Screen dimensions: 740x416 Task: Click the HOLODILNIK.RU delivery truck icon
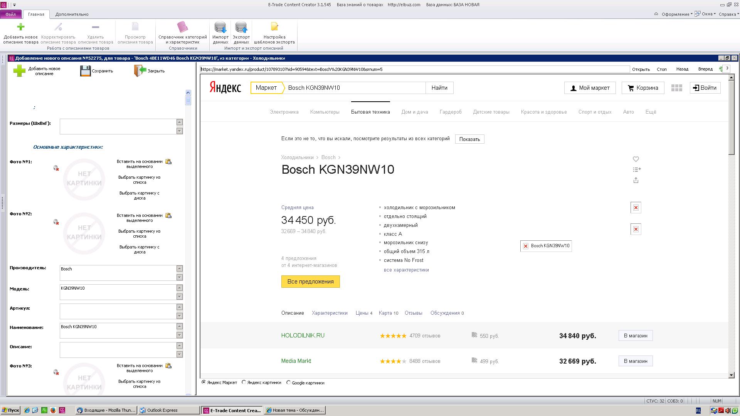click(474, 335)
